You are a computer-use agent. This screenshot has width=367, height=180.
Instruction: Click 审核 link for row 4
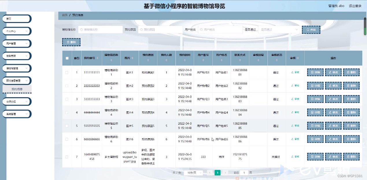pos(295,112)
